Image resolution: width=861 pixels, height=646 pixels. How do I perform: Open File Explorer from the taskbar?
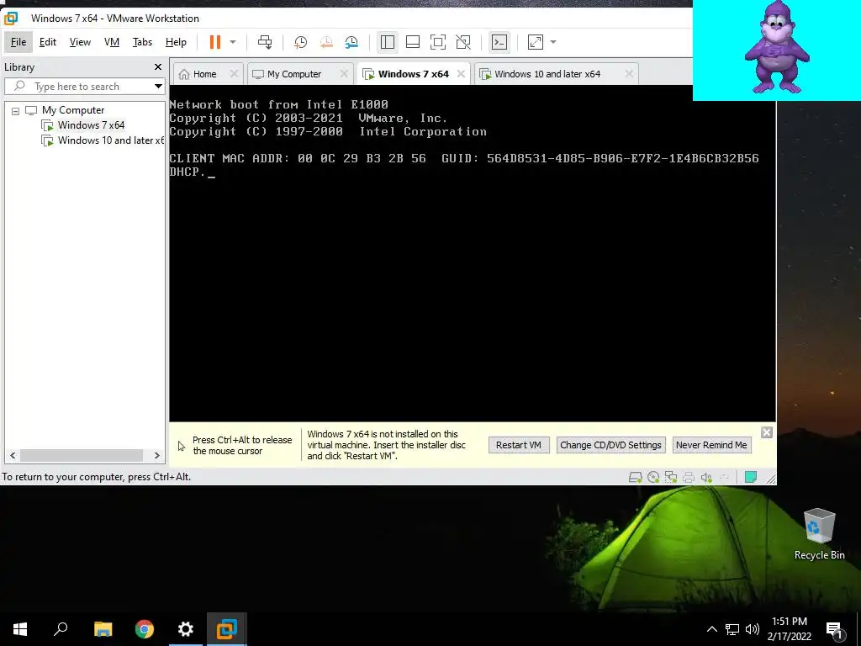tap(103, 629)
